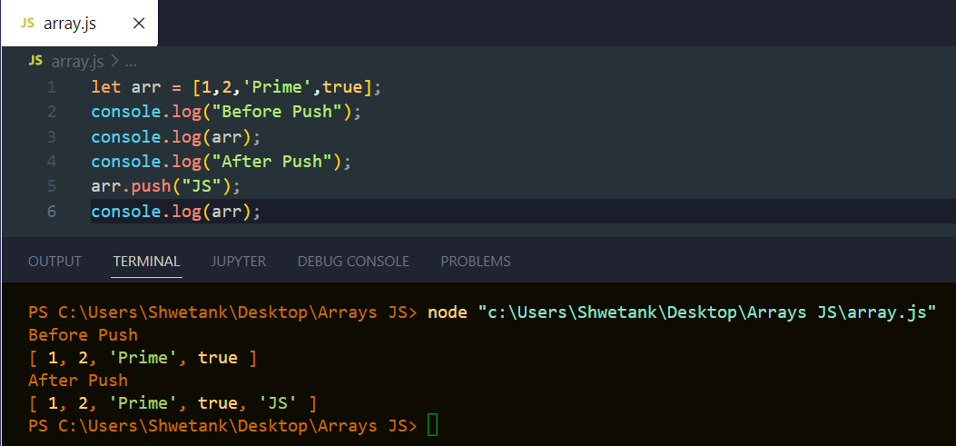Switch to the JUPYTER panel tab

(x=239, y=261)
